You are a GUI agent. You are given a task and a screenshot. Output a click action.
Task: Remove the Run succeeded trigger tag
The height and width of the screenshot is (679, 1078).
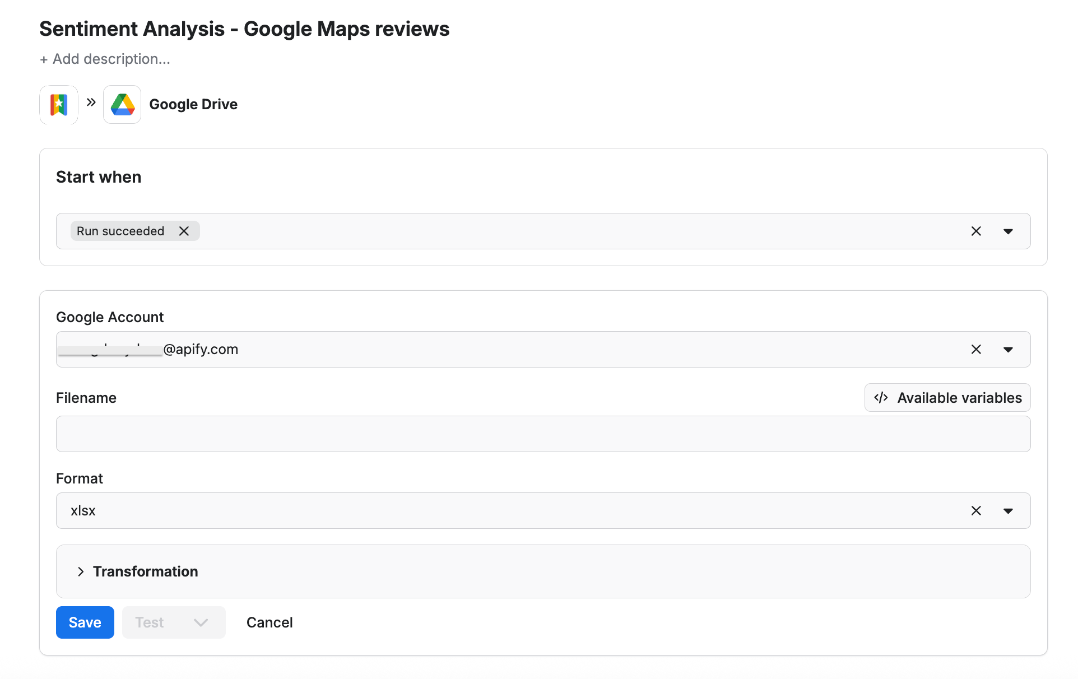coord(184,230)
